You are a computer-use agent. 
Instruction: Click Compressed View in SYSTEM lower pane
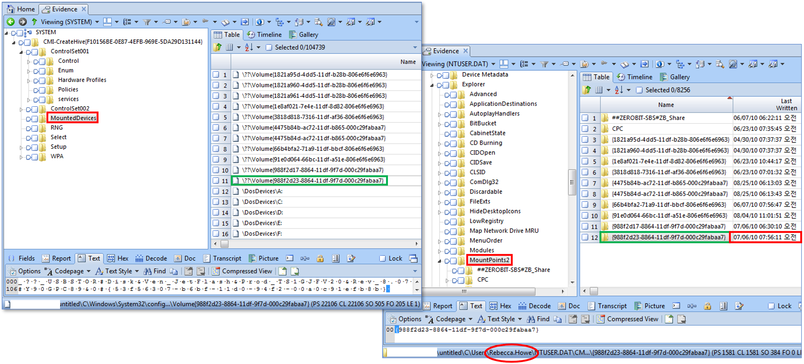(242, 271)
